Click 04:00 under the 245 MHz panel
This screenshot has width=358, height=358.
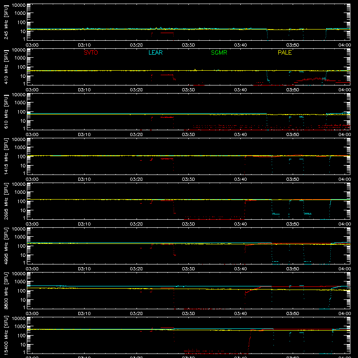point(345,45)
